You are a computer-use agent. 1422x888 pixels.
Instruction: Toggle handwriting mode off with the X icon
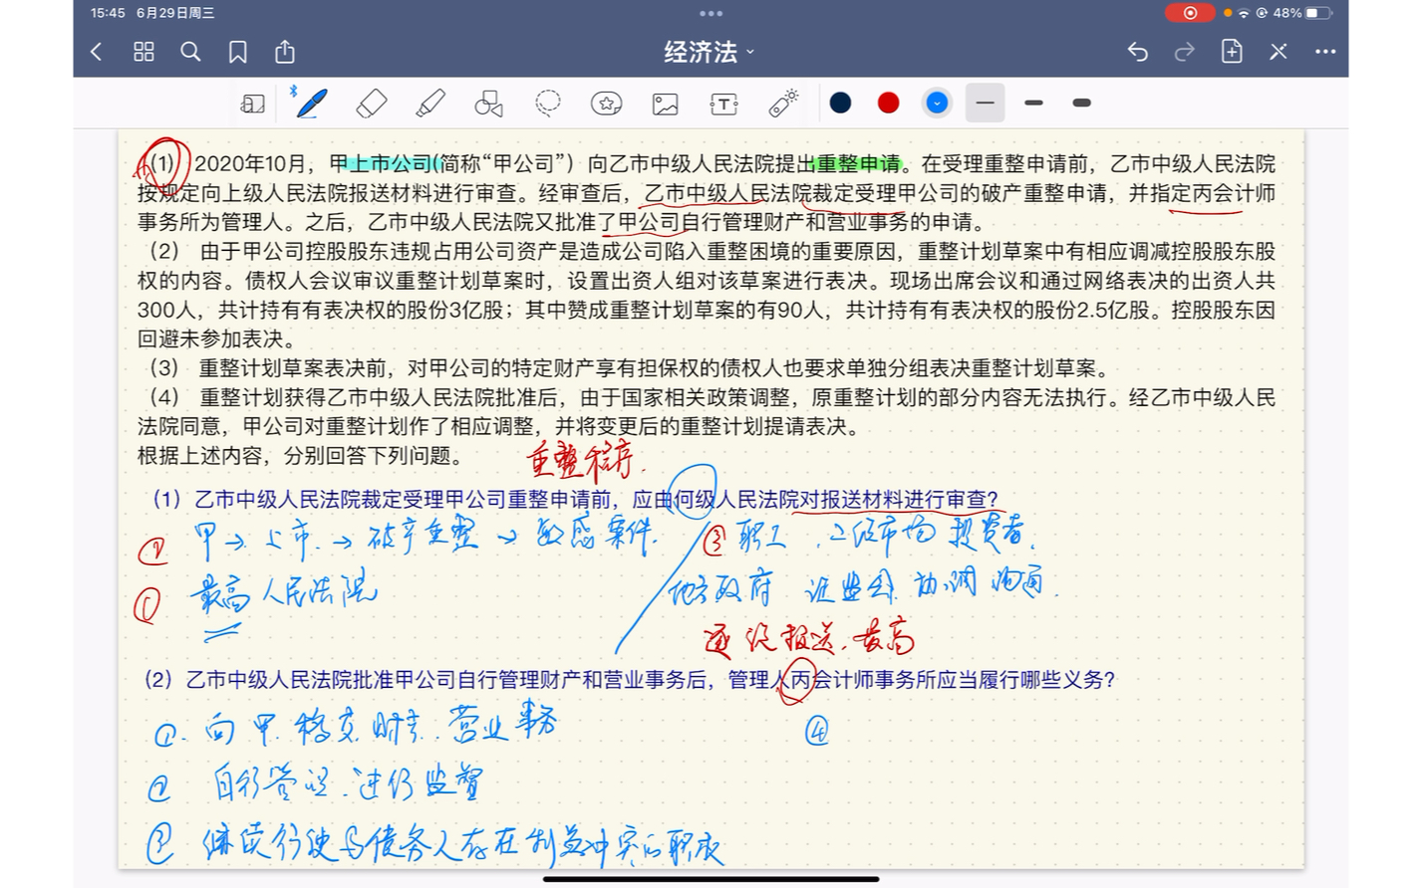point(1278,52)
